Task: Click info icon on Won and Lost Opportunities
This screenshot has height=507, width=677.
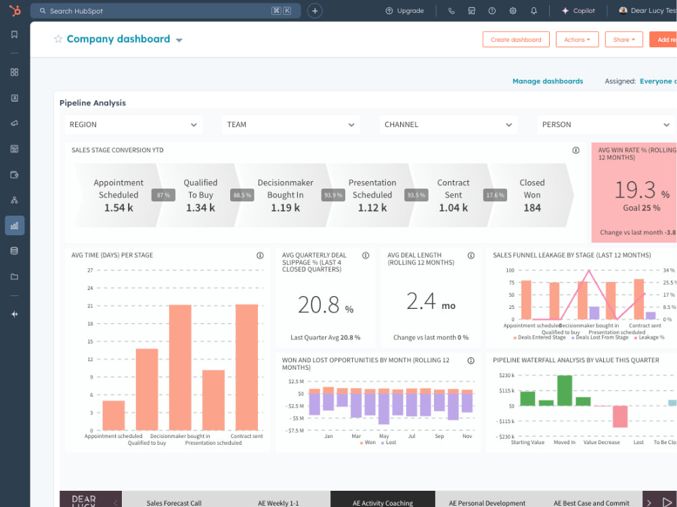Action: pos(471,361)
